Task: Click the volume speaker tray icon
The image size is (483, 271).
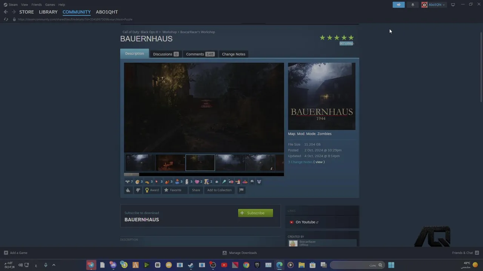Action: coord(20,265)
